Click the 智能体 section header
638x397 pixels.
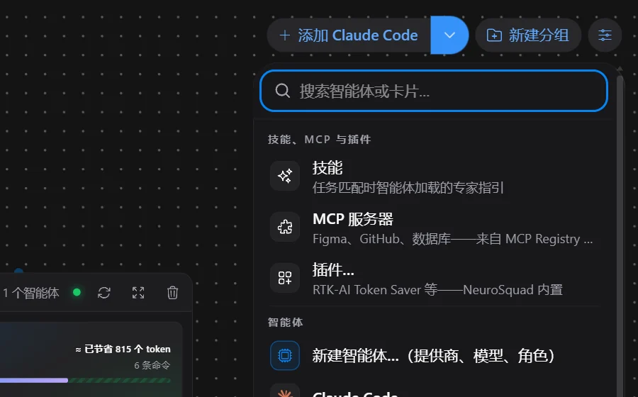pyautogui.click(x=285, y=323)
